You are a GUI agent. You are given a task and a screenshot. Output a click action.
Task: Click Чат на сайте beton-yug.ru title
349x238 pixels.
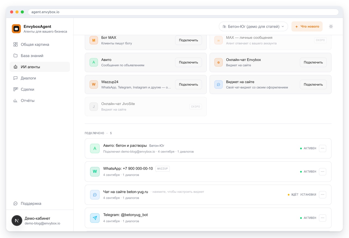point(126,192)
